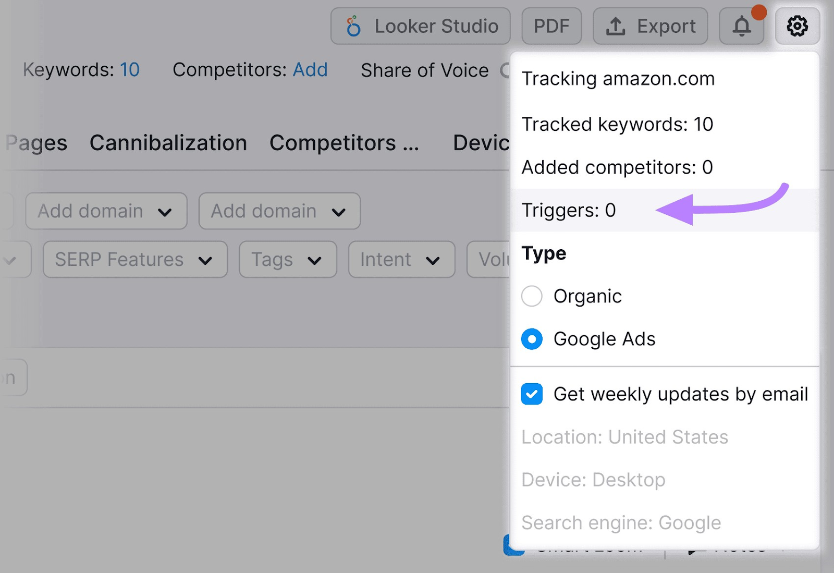Screen dimensions: 834x573
Task: Select the Organic type radio button
Action: pos(531,296)
